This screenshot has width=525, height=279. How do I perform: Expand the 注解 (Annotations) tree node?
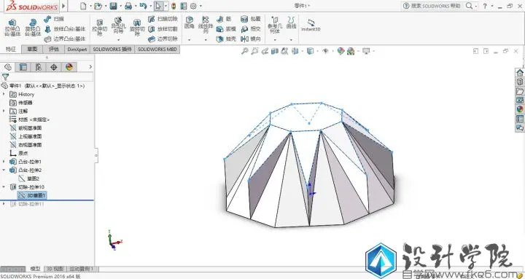click(4, 111)
